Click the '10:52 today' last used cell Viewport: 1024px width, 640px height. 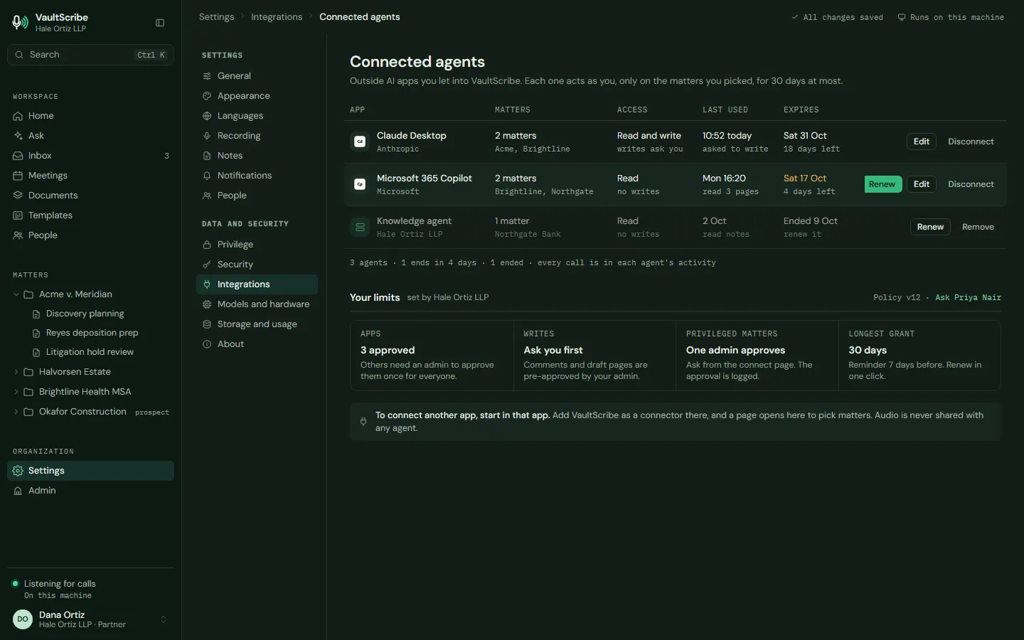[727, 136]
